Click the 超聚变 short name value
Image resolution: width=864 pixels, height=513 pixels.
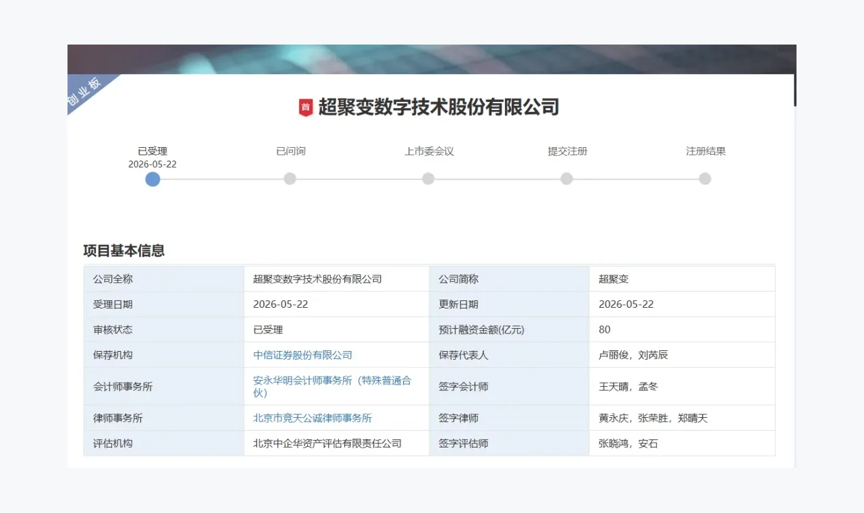click(x=614, y=279)
